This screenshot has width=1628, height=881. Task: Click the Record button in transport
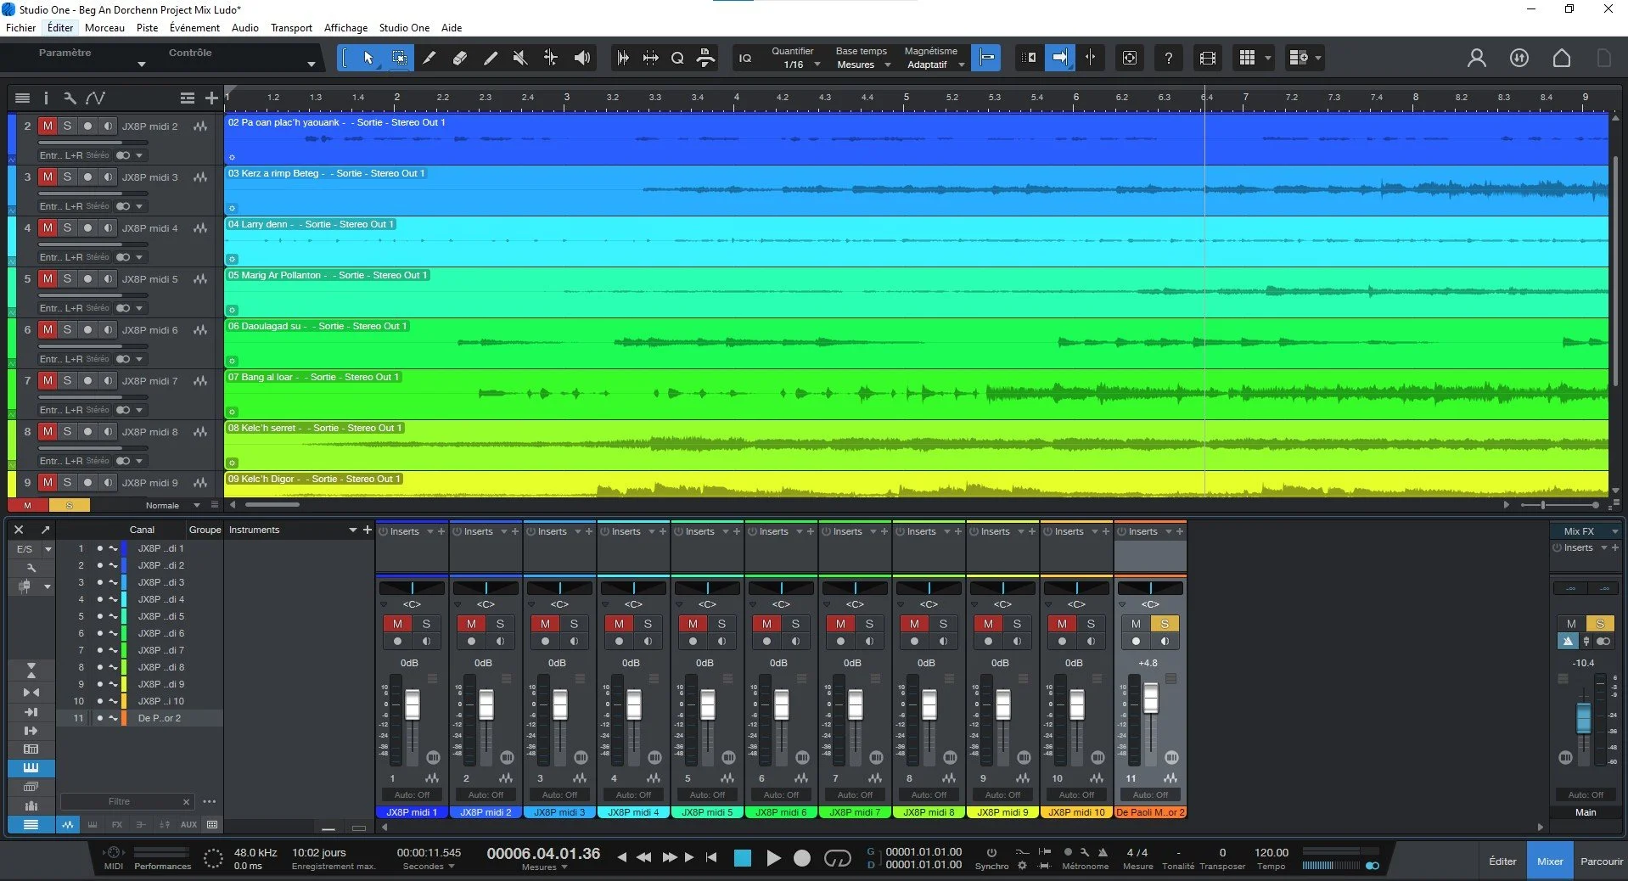click(x=801, y=858)
